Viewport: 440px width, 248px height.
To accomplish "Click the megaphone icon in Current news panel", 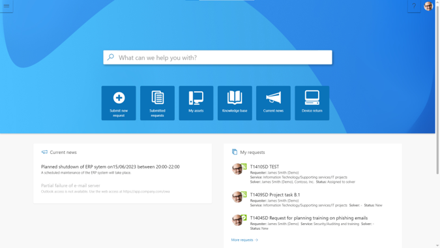I will coord(44,152).
